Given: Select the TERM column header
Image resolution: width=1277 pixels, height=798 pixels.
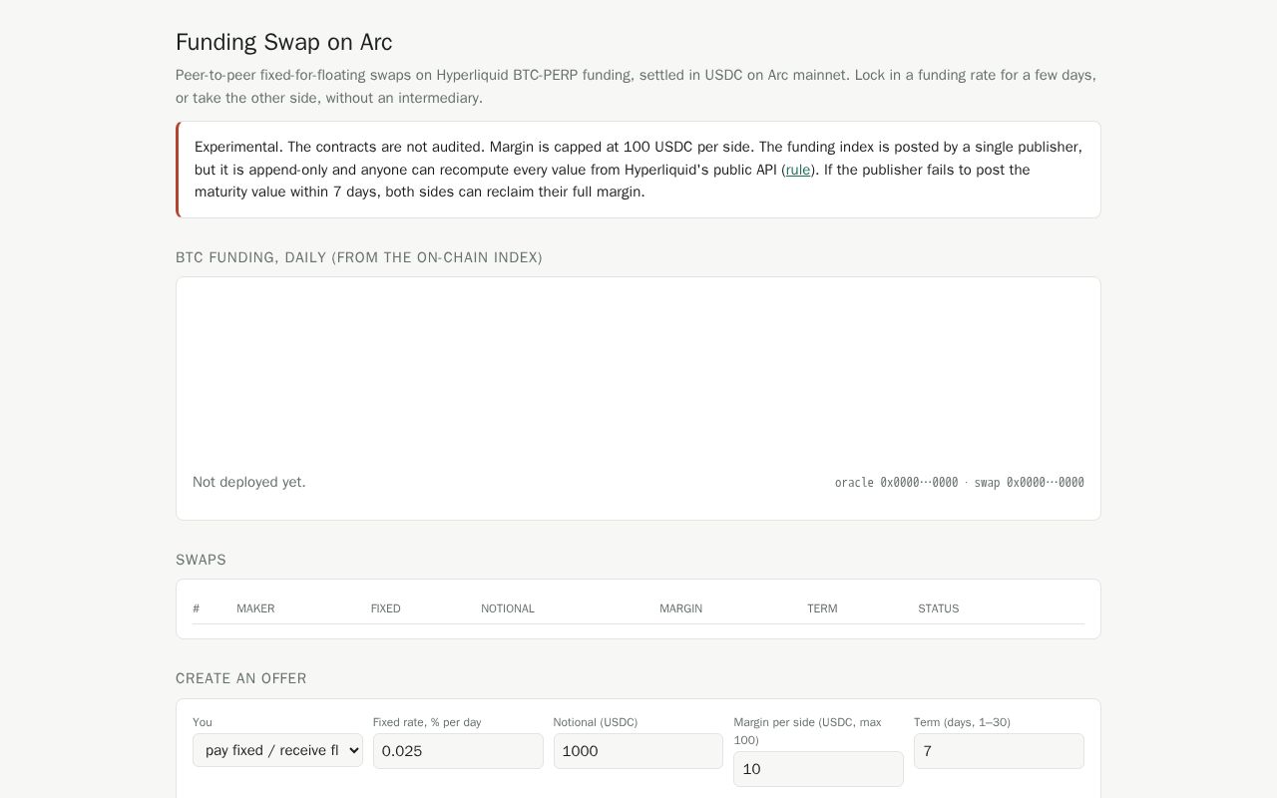Looking at the screenshot, I should click(x=822, y=608).
